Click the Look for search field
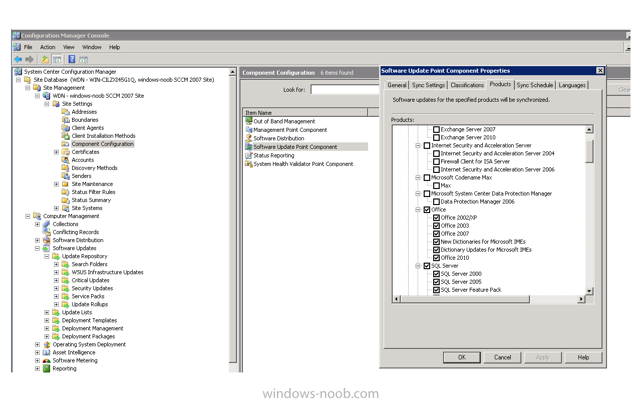641x401 pixels. 345,90
